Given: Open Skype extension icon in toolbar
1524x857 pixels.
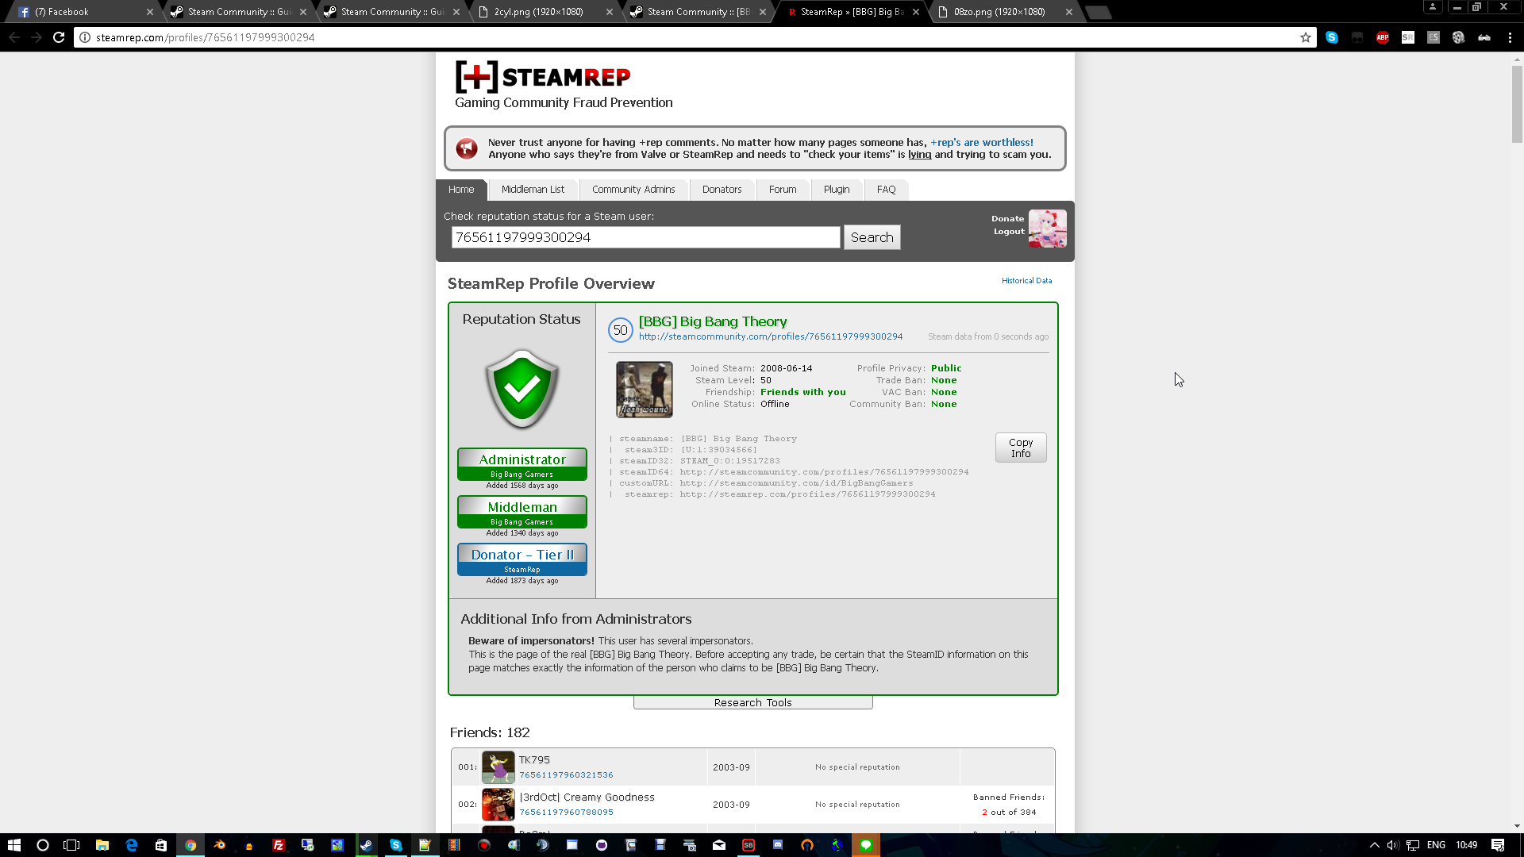Looking at the screenshot, I should (x=1332, y=37).
